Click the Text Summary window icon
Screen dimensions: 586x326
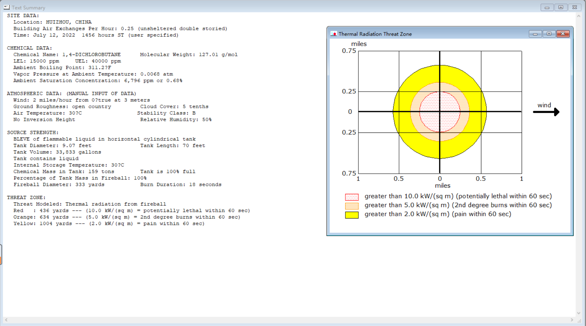(7, 7)
